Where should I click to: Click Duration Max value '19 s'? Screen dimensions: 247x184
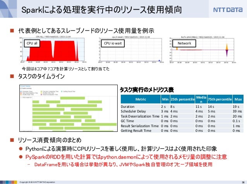pos(236,107)
